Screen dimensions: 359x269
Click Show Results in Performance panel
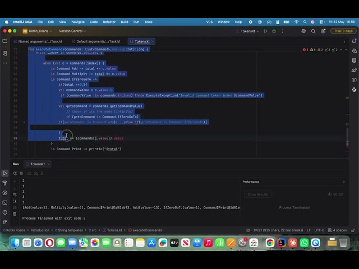tap(257, 194)
